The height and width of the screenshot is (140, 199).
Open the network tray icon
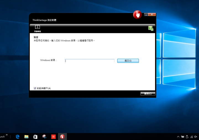point(192,137)
